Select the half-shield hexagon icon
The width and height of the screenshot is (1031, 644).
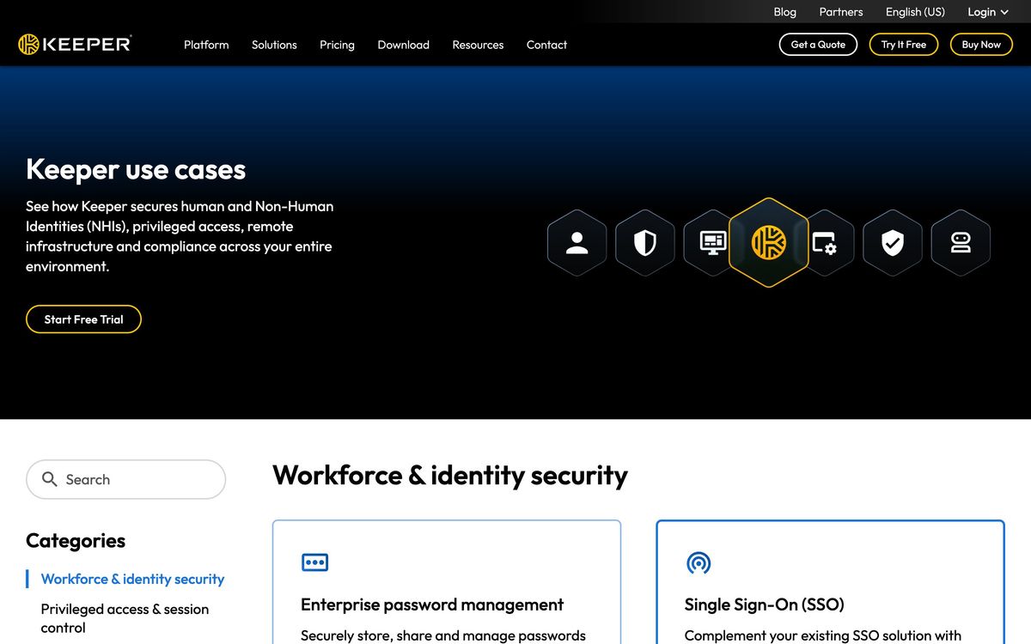(x=645, y=243)
